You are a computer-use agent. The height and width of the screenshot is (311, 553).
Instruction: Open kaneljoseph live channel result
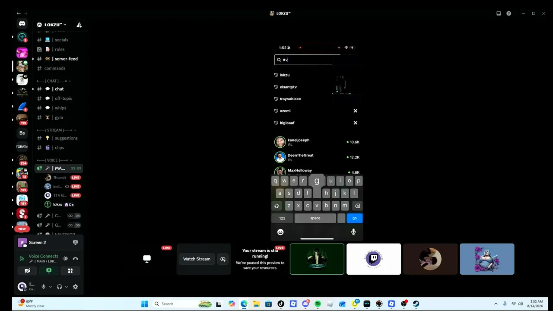pos(317,142)
